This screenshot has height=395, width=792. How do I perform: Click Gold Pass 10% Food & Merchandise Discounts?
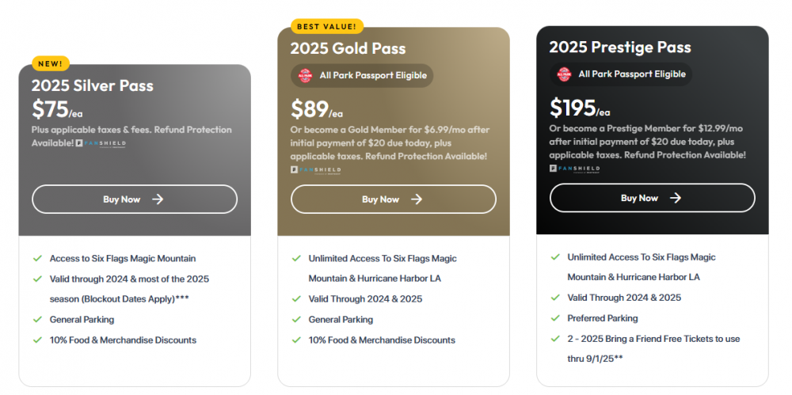(x=382, y=340)
